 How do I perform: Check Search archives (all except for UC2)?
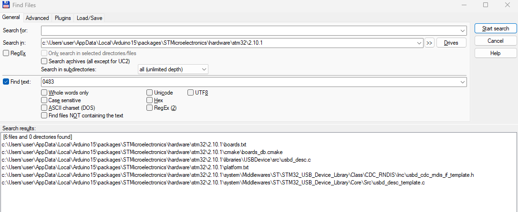click(x=44, y=61)
